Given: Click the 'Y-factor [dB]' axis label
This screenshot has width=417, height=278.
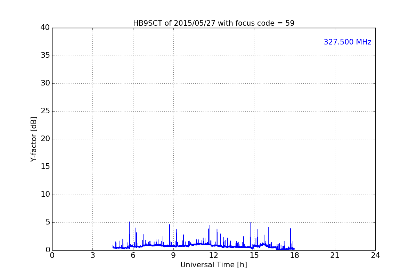Looking at the screenshot, I should coord(34,139).
